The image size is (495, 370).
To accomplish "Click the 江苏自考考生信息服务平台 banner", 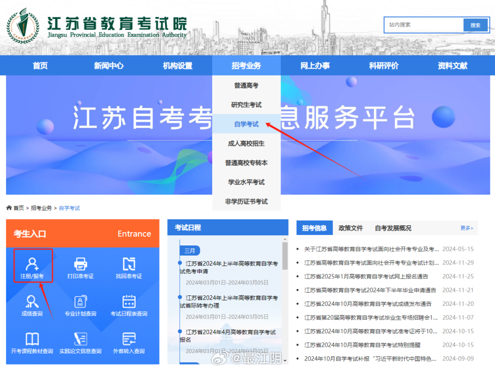I will 248,135.
